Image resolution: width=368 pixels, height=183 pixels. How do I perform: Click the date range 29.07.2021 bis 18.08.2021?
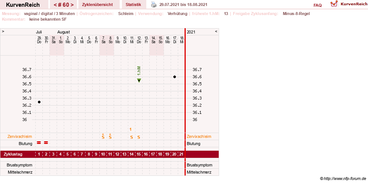[183, 5]
